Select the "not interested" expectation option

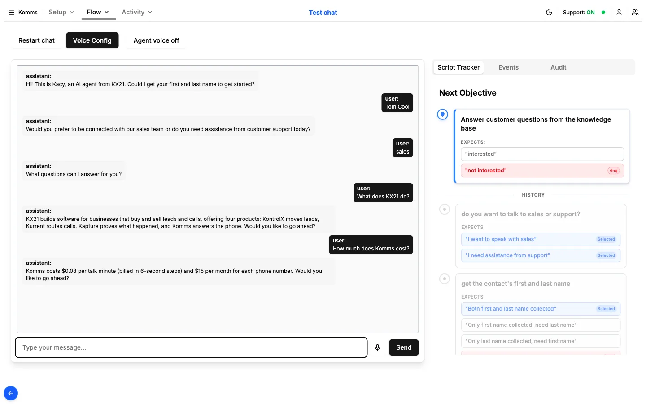(542, 171)
